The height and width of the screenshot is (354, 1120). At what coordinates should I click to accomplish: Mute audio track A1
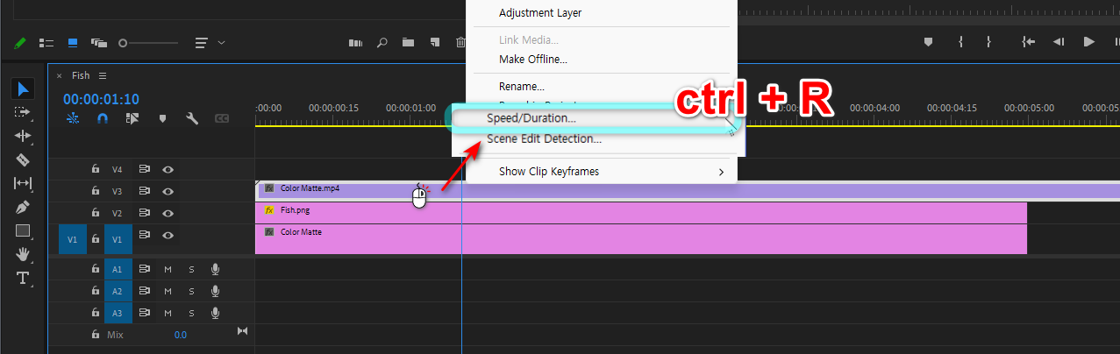[168, 269]
